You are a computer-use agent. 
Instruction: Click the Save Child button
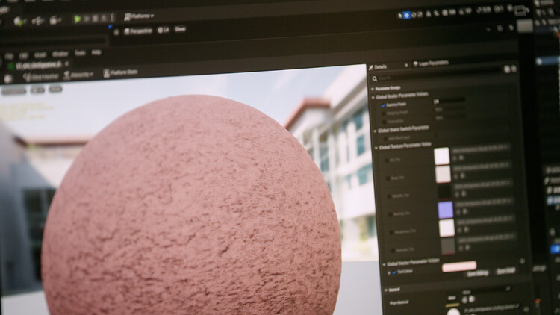[506, 271]
